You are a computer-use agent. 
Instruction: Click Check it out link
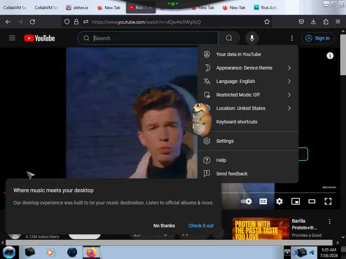tap(201, 226)
